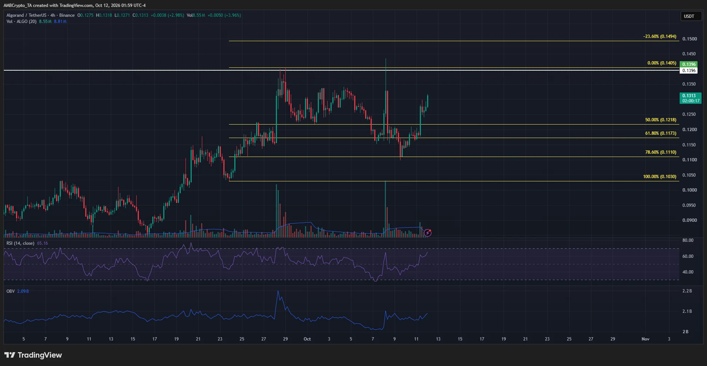707x366 pixels.
Task: Click the white 0.1396 horizontal line price tag
Action: pos(689,71)
